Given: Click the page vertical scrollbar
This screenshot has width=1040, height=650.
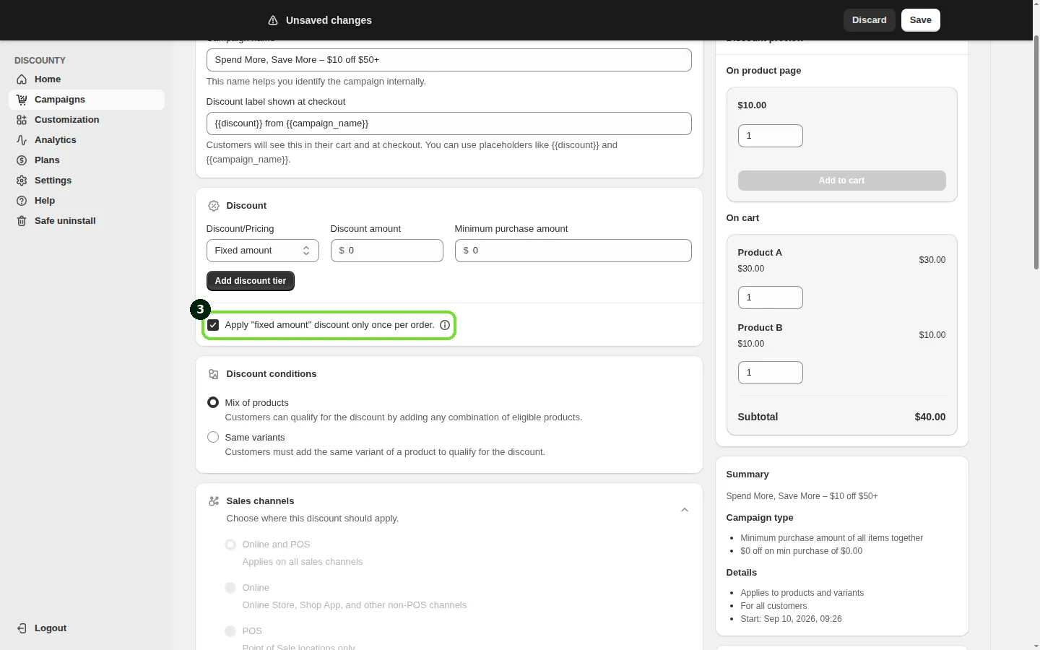Looking at the screenshot, I should 1036,153.
